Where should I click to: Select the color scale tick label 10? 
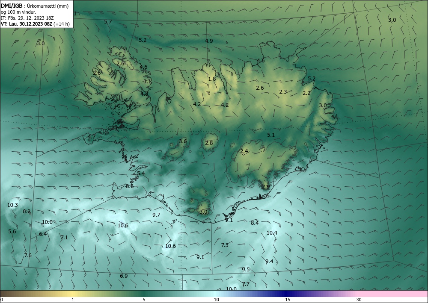216,300
